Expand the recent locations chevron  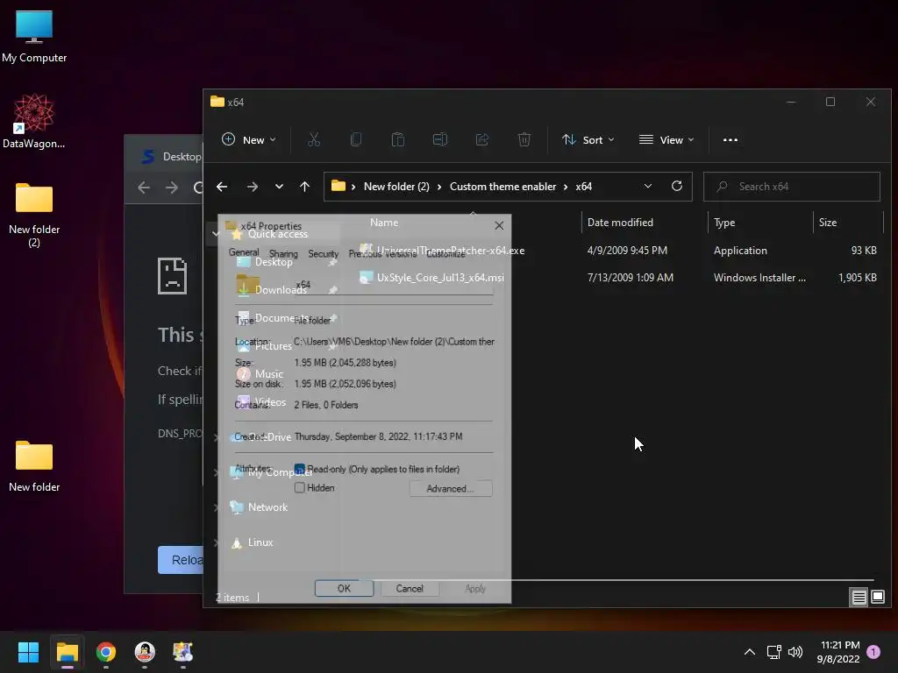279,187
